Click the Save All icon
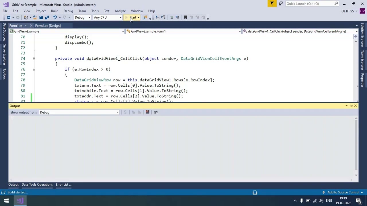 (x=47, y=17)
